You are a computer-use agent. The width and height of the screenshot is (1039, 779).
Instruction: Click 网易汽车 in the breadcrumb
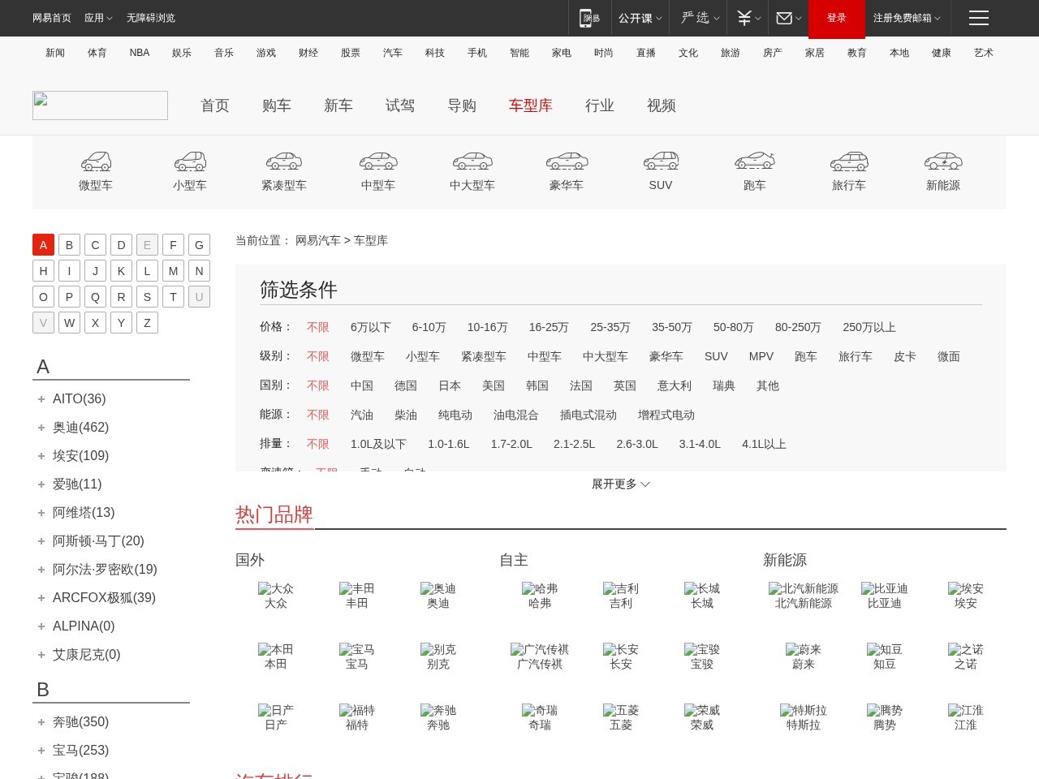coord(318,240)
